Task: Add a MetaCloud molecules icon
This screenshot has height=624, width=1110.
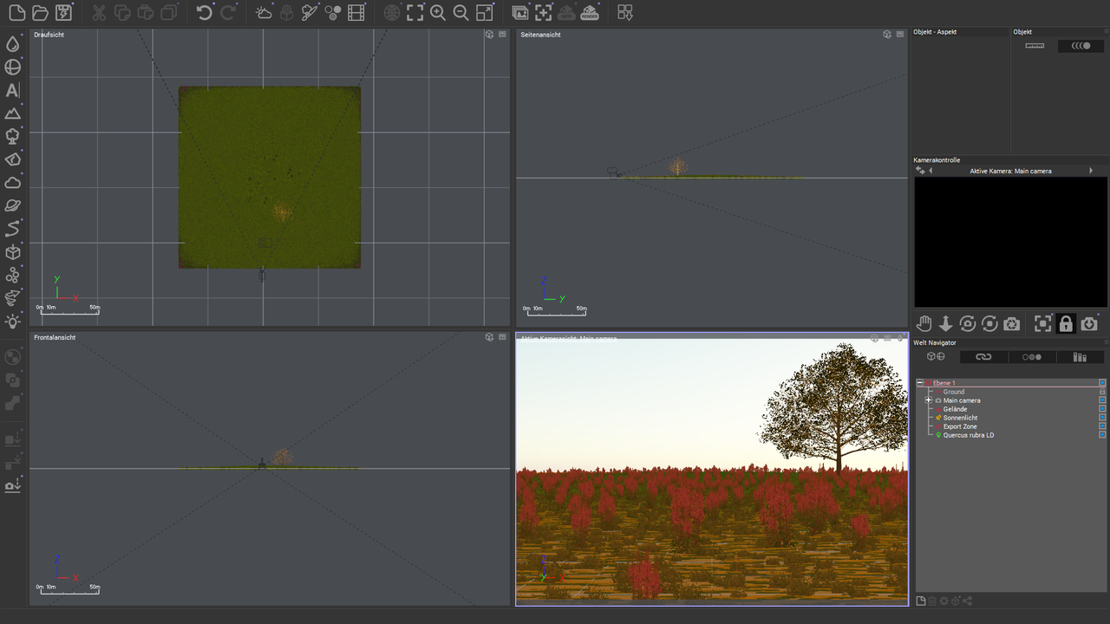Action: pyautogui.click(x=13, y=276)
